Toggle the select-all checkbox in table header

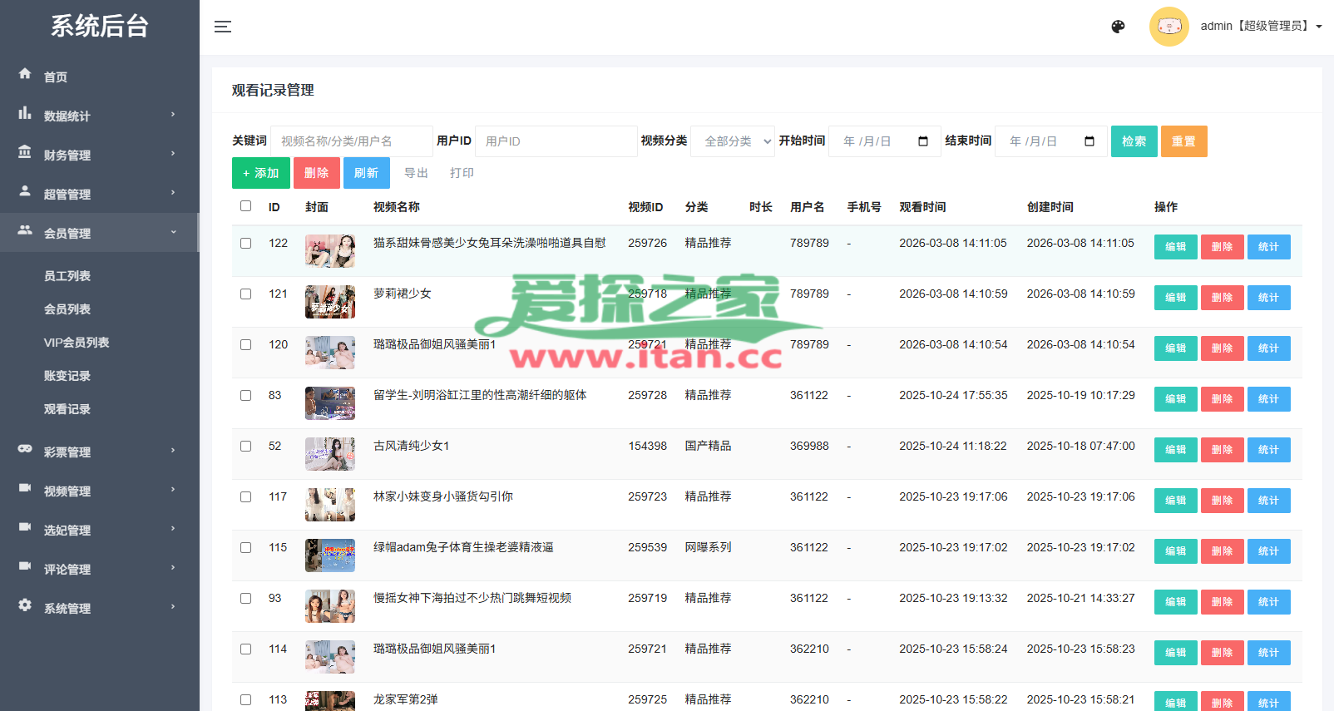pos(245,206)
